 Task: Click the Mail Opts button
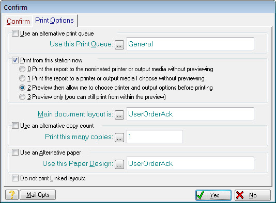click(38, 195)
